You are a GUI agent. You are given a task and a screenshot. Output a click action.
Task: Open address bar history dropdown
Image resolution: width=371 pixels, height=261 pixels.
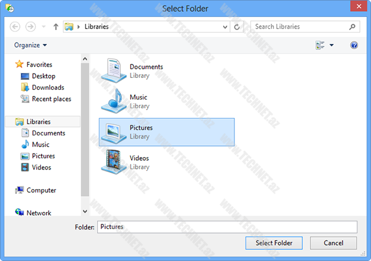[225, 27]
